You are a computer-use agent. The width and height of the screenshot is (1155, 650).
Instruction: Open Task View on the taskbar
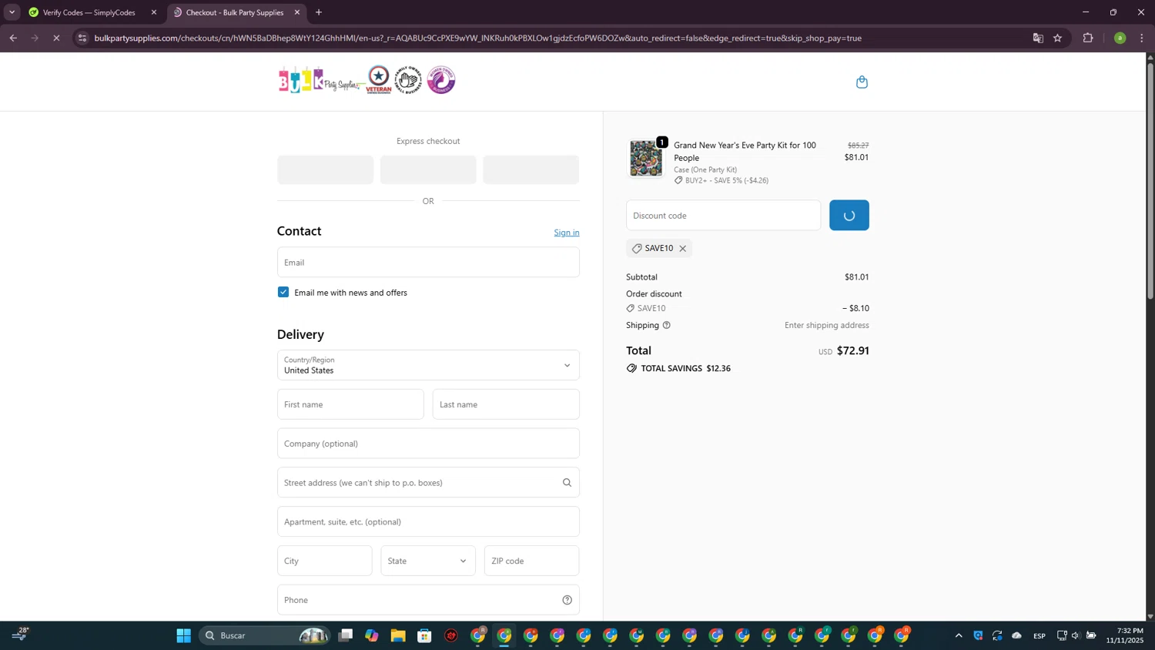(x=346, y=635)
